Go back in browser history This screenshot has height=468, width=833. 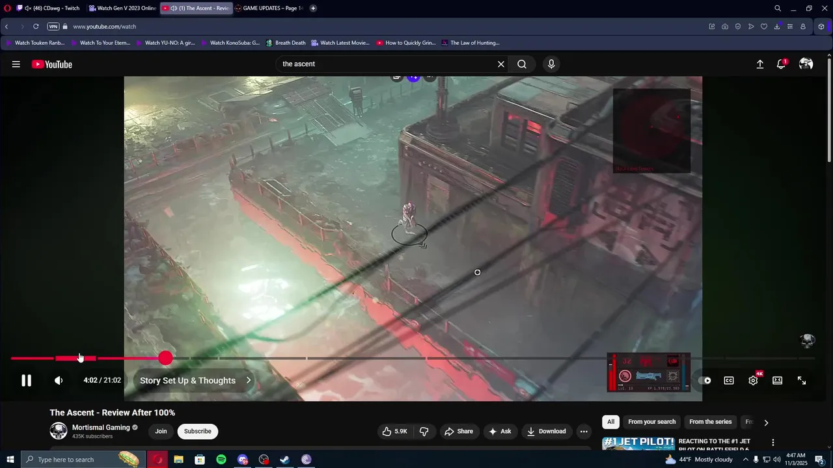coord(7,27)
